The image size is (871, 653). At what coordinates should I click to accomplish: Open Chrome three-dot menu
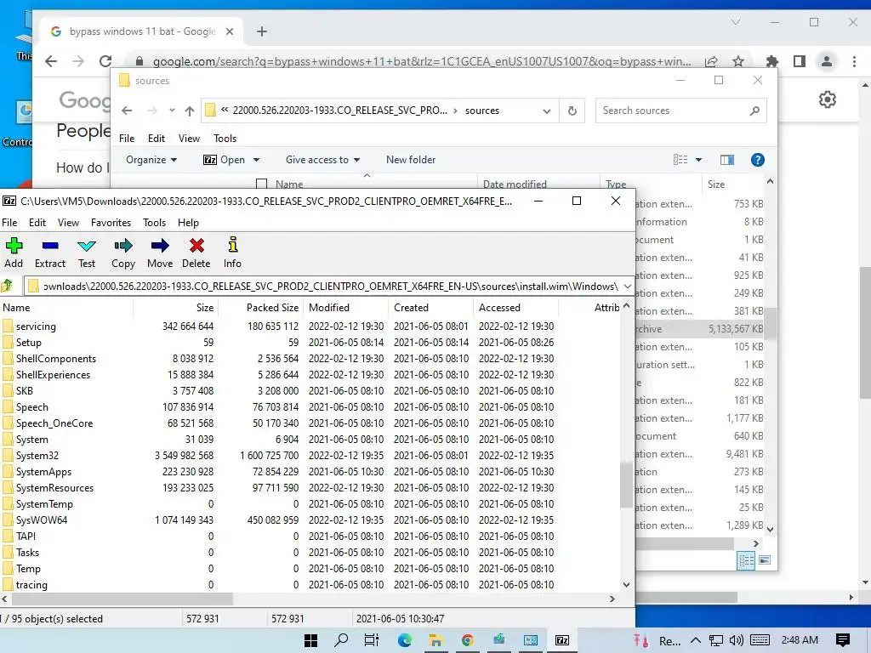[854, 61]
